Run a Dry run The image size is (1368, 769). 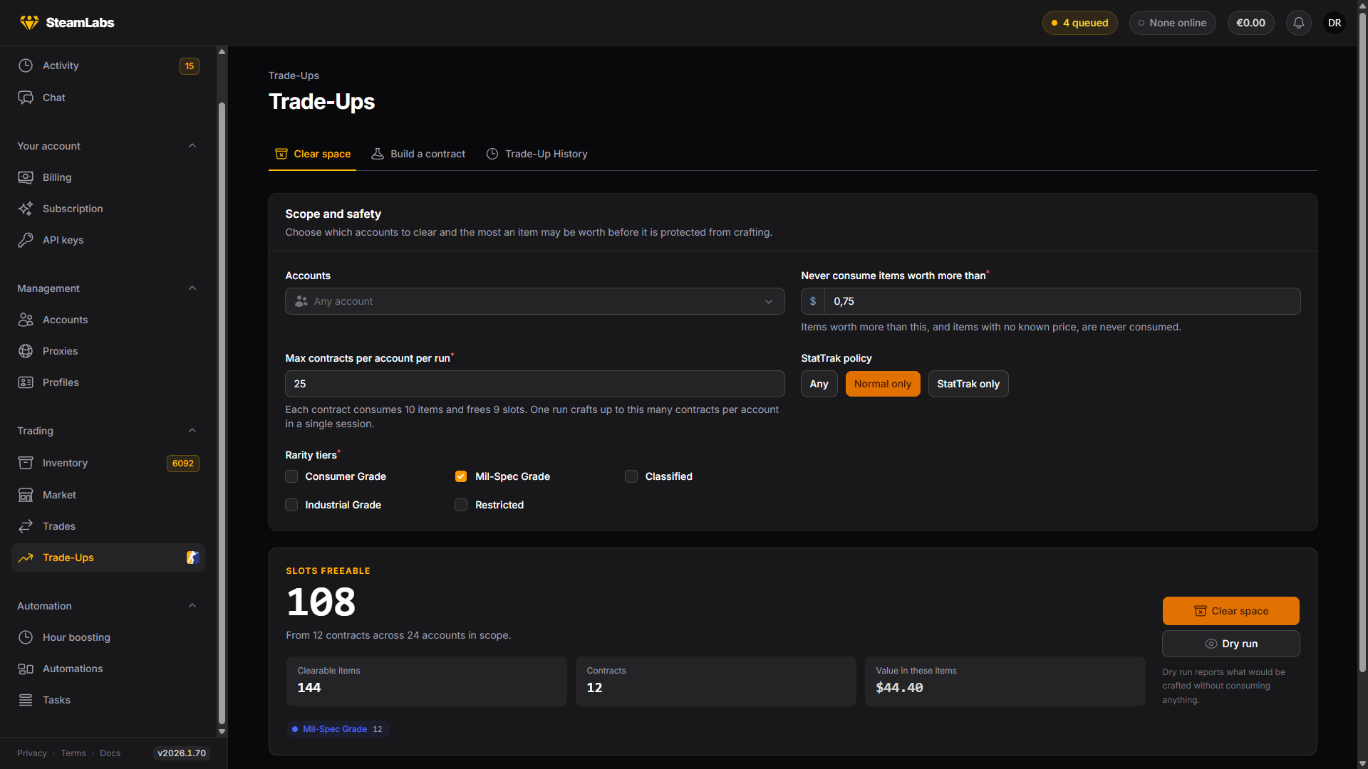(x=1231, y=644)
